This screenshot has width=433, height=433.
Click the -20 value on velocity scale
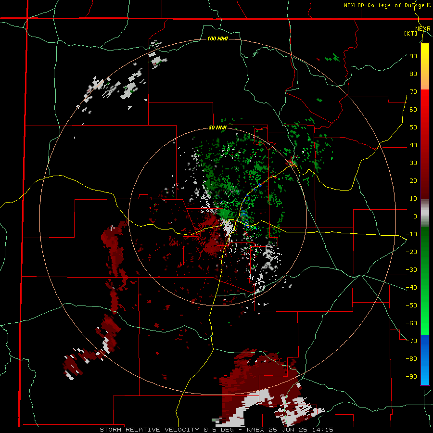click(411, 252)
